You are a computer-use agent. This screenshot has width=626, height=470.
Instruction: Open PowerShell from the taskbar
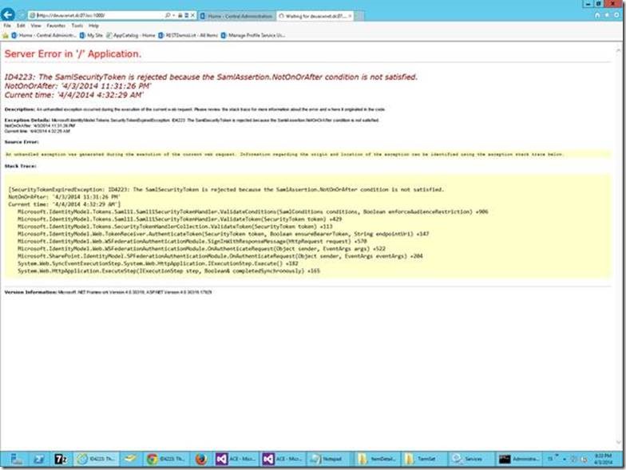tap(39, 460)
